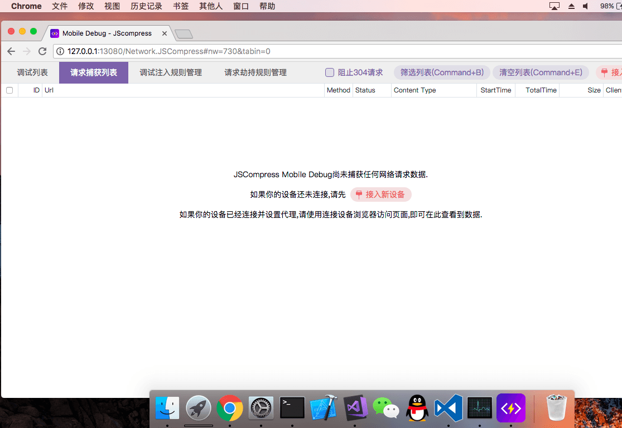Image resolution: width=622 pixels, height=428 pixels.
Task: Open the 书签 menu
Action: point(181,6)
